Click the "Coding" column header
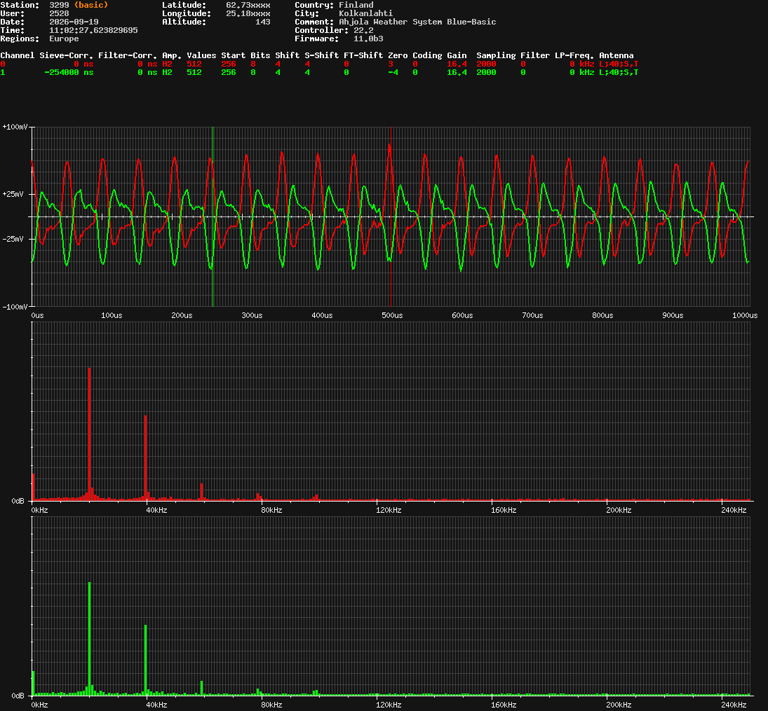Screen dimensions: 768x711 point(427,55)
